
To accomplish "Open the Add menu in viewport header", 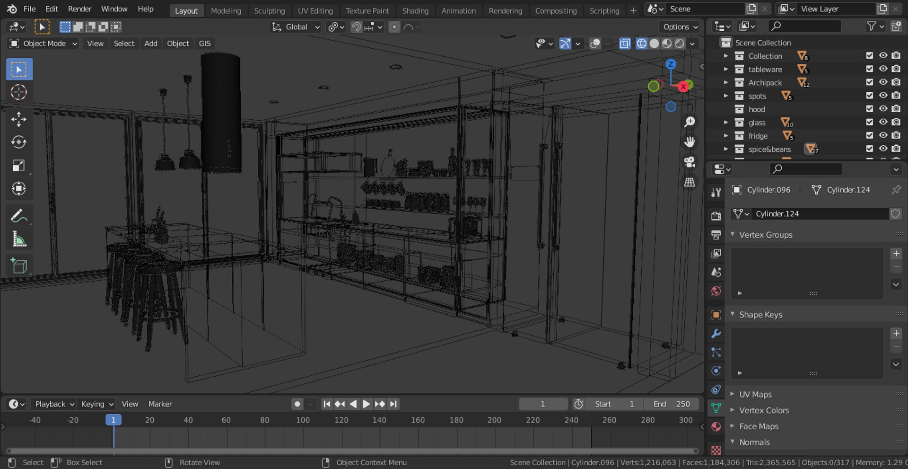I will tap(151, 44).
